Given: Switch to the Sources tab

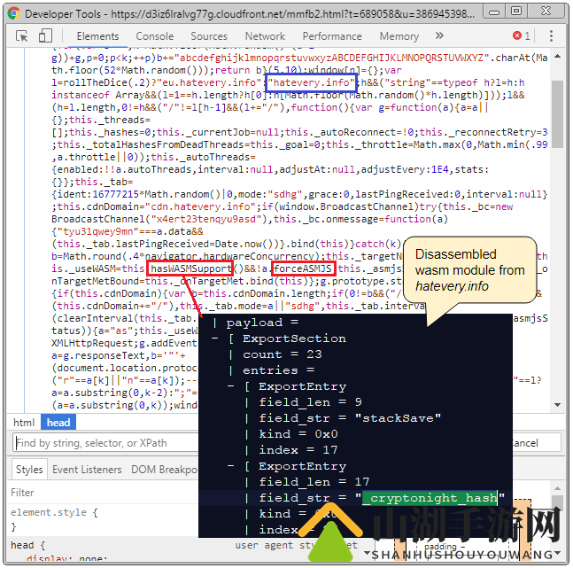Looking at the screenshot, I should 209,36.
